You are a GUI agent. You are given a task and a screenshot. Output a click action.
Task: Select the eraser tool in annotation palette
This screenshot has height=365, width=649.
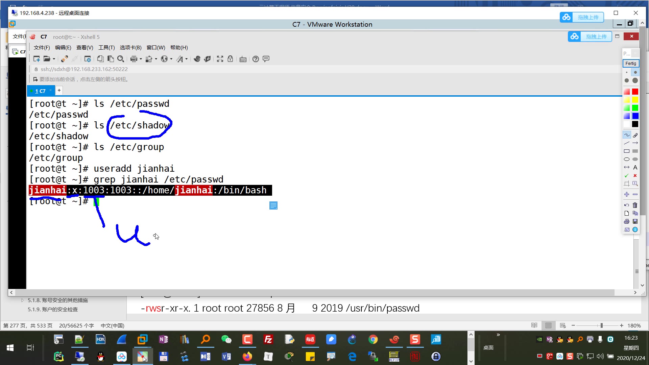click(635, 135)
